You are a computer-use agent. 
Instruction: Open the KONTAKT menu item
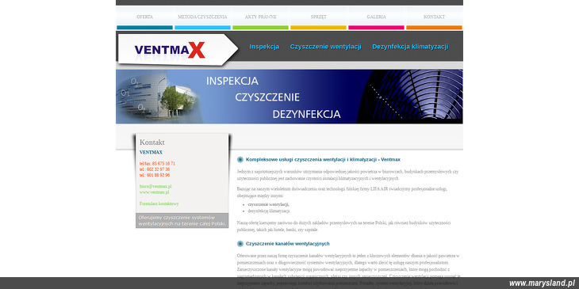pyautogui.click(x=434, y=17)
